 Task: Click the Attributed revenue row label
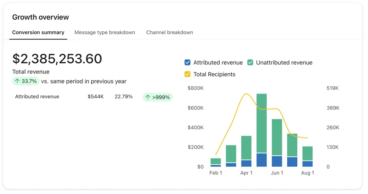[37, 96]
